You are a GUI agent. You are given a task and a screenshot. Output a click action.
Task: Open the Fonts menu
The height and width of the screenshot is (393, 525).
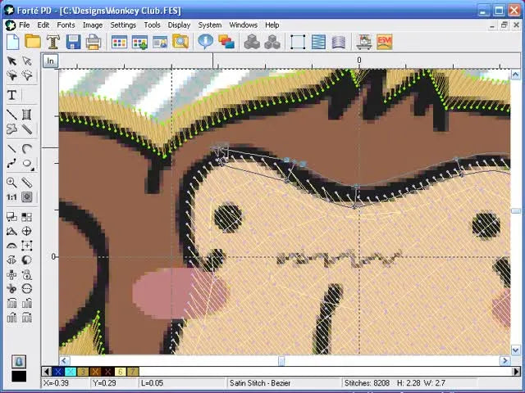point(66,25)
